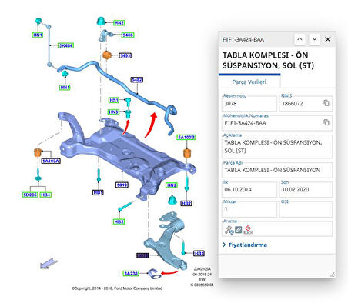Open the chain link icon under Arama
348x303 pixels.
[x=239, y=230]
